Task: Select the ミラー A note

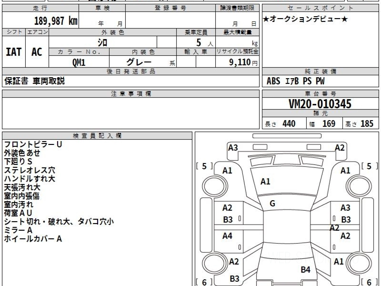Action: [18, 230]
